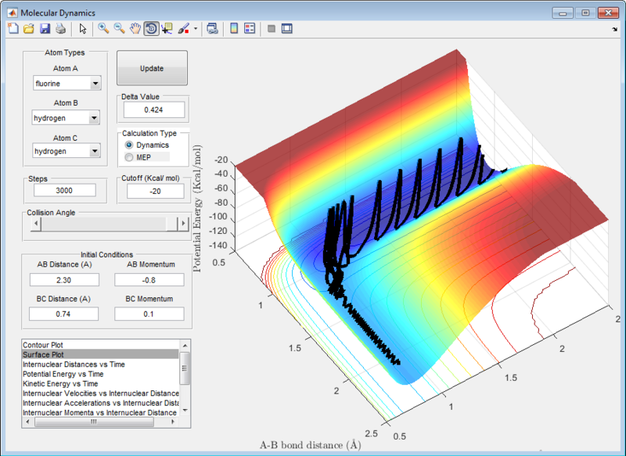Open a file with the folder icon

(x=28, y=29)
